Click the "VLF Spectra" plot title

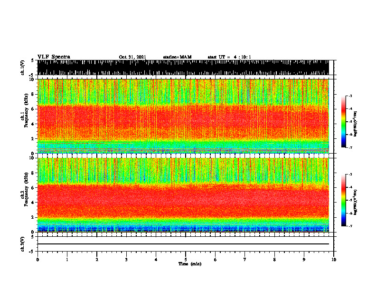54,57
